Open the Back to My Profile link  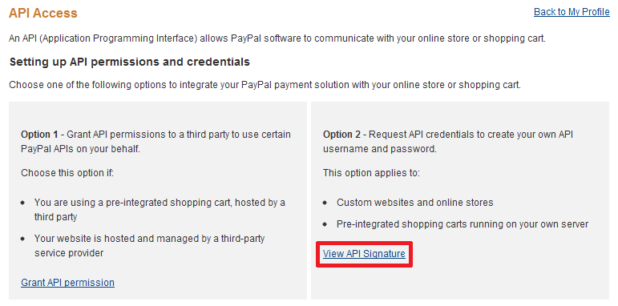pyautogui.click(x=572, y=12)
